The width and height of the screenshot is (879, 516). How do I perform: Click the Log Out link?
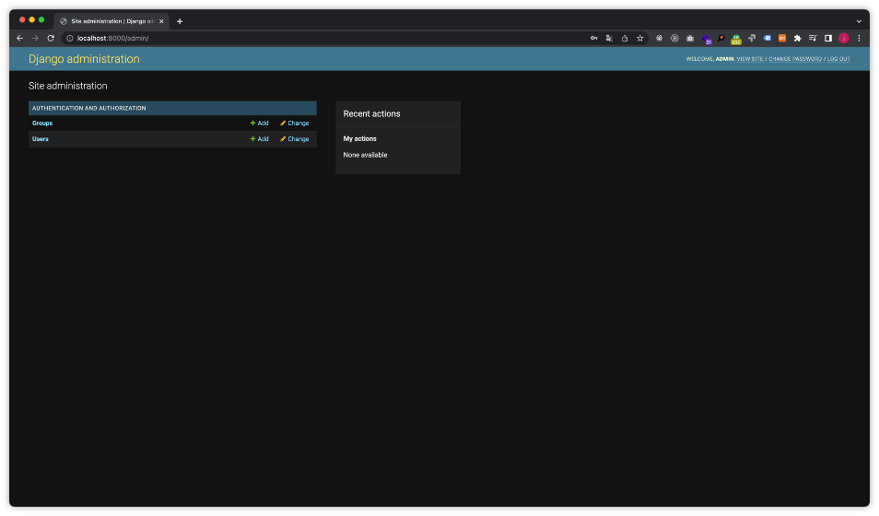[838, 59]
